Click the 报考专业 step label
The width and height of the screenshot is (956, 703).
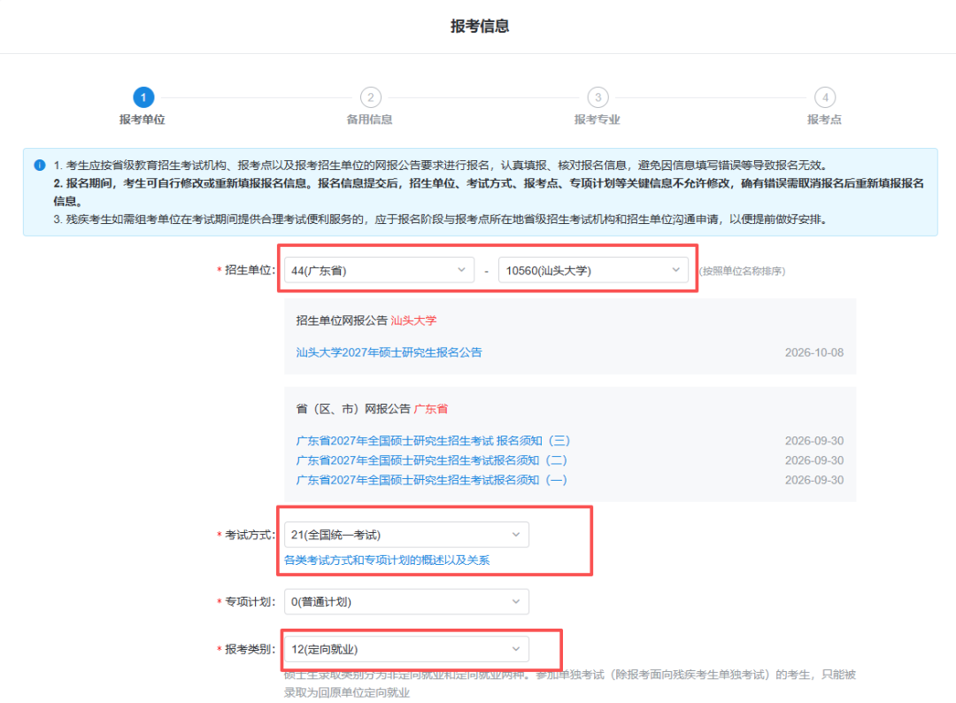[x=597, y=120]
